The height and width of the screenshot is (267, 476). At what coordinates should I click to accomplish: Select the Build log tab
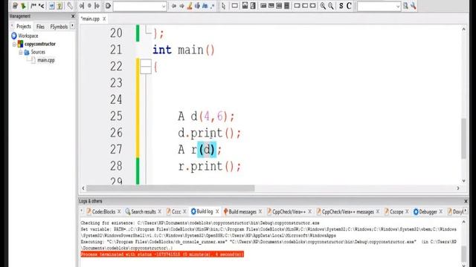[x=205, y=211]
